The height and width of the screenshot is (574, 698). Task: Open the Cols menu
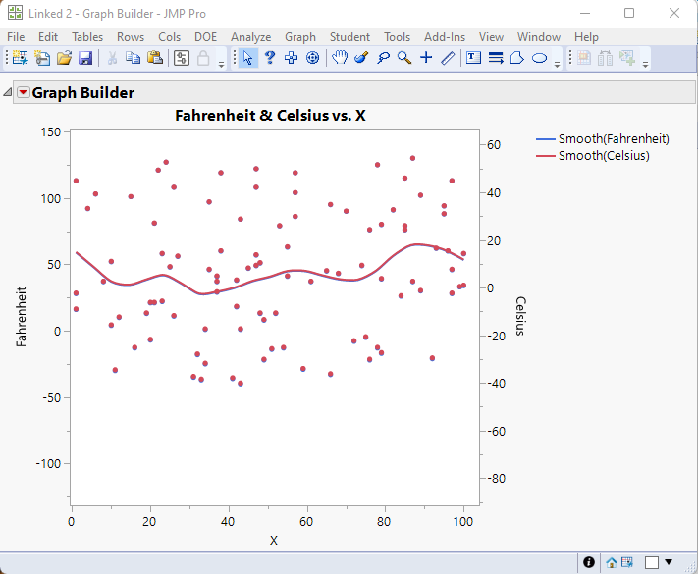pyautogui.click(x=170, y=37)
